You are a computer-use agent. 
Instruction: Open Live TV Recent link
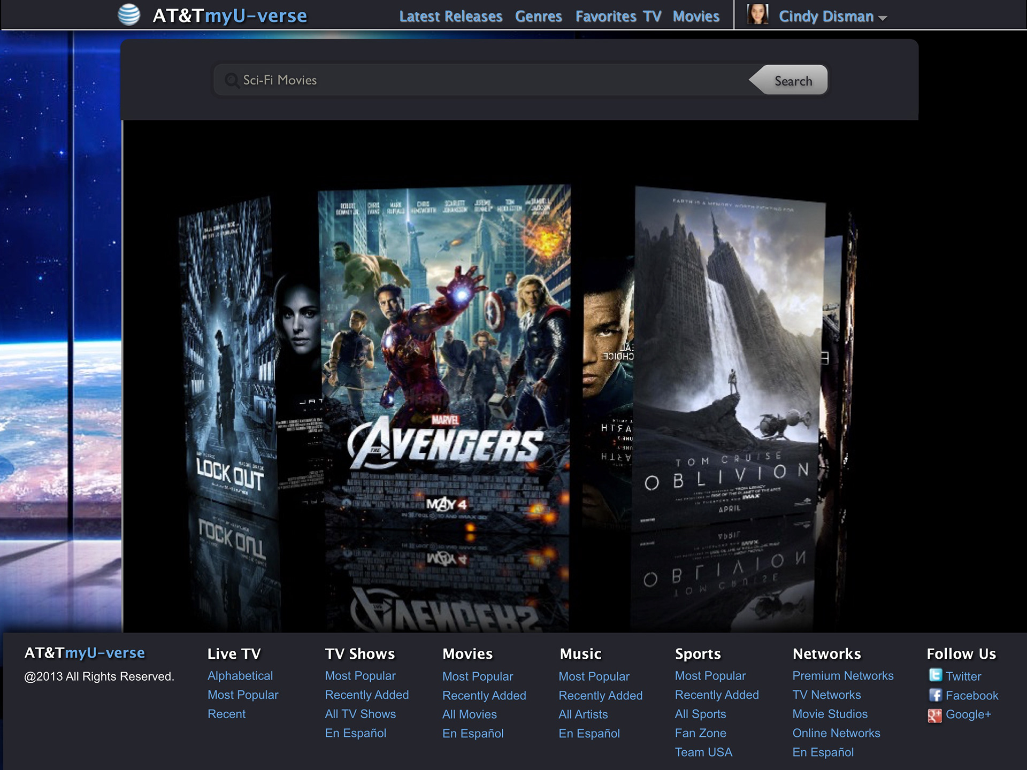pyautogui.click(x=226, y=714)
